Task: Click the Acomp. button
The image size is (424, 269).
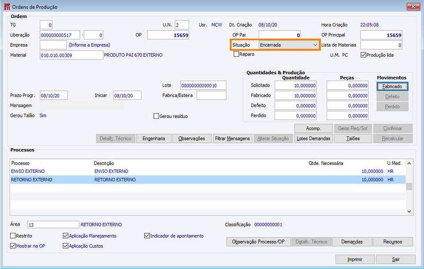Action: coord(313,128)
